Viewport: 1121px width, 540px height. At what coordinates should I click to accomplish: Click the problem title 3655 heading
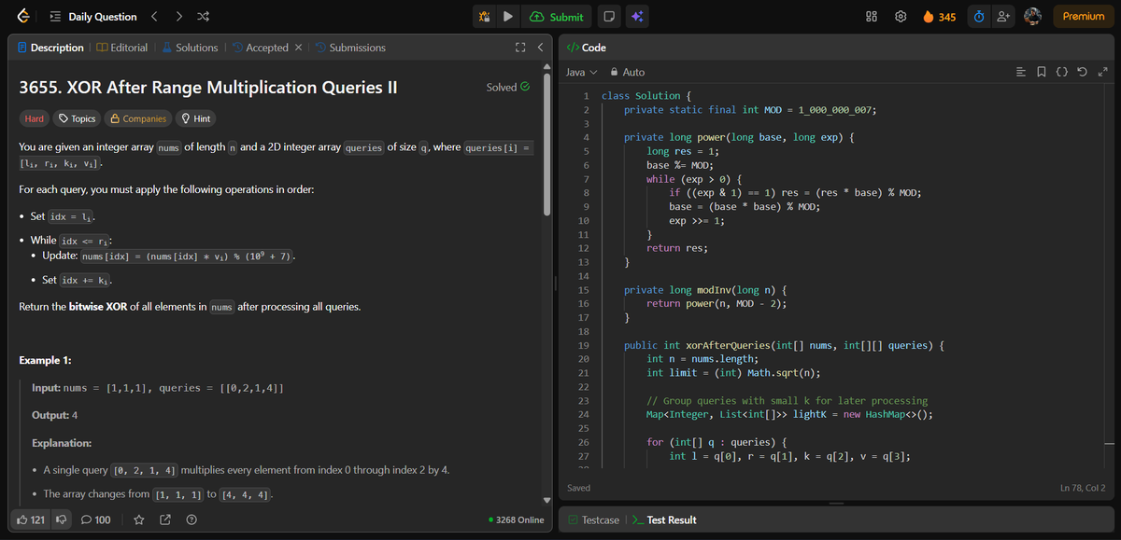click(x=208, y=88)
